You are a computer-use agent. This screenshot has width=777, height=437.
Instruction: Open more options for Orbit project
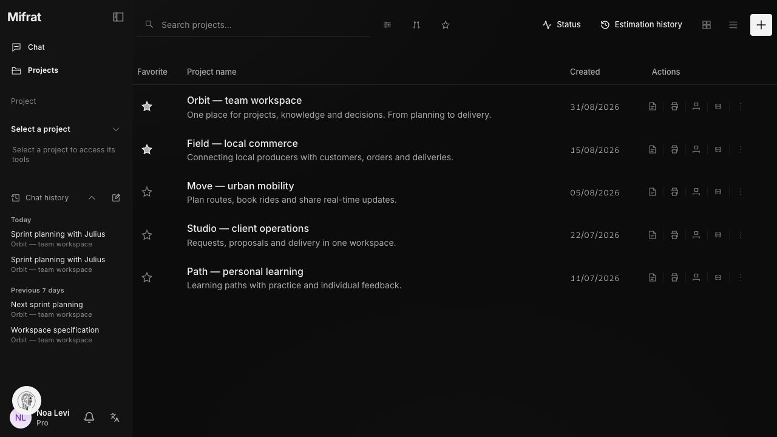point(740,107)
